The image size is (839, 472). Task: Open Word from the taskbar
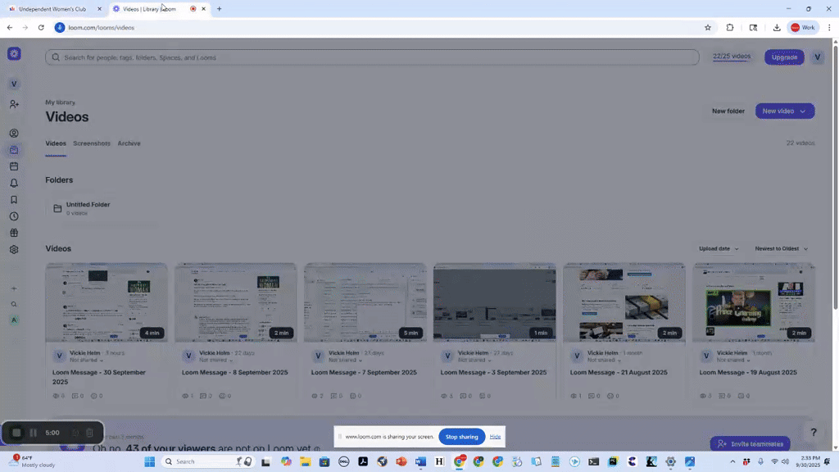click(x=420, y=461)
